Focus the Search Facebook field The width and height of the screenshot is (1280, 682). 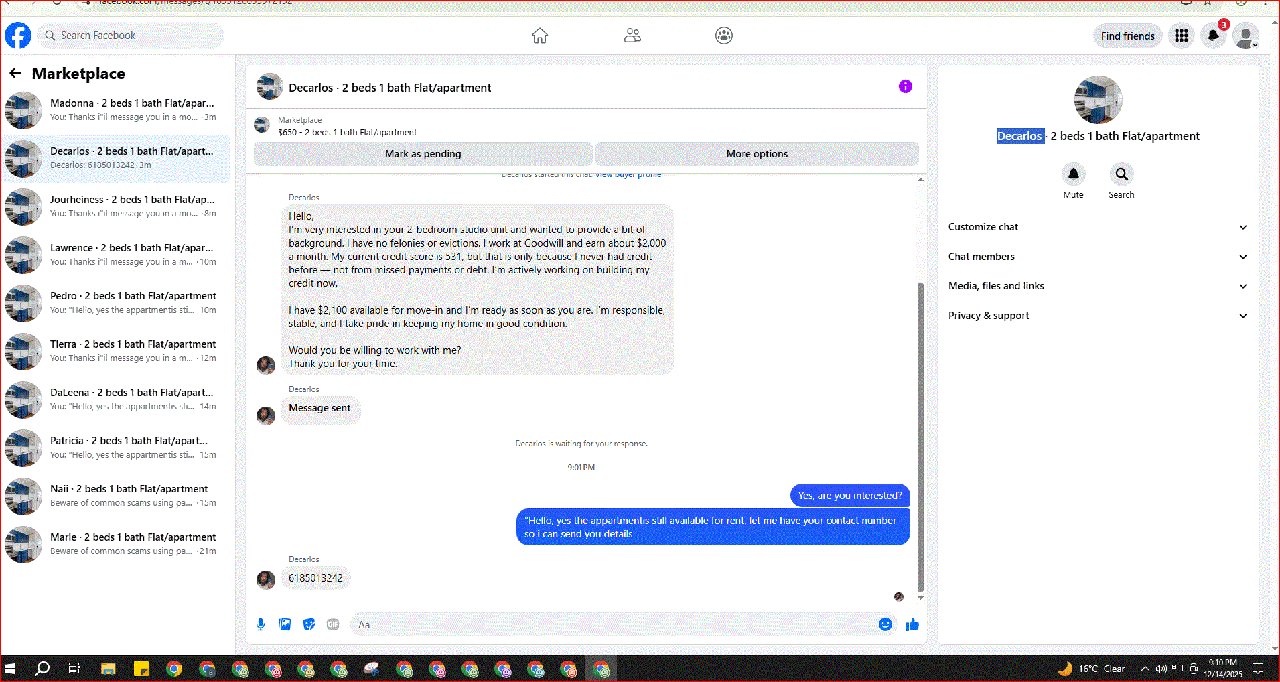point(131,36)
